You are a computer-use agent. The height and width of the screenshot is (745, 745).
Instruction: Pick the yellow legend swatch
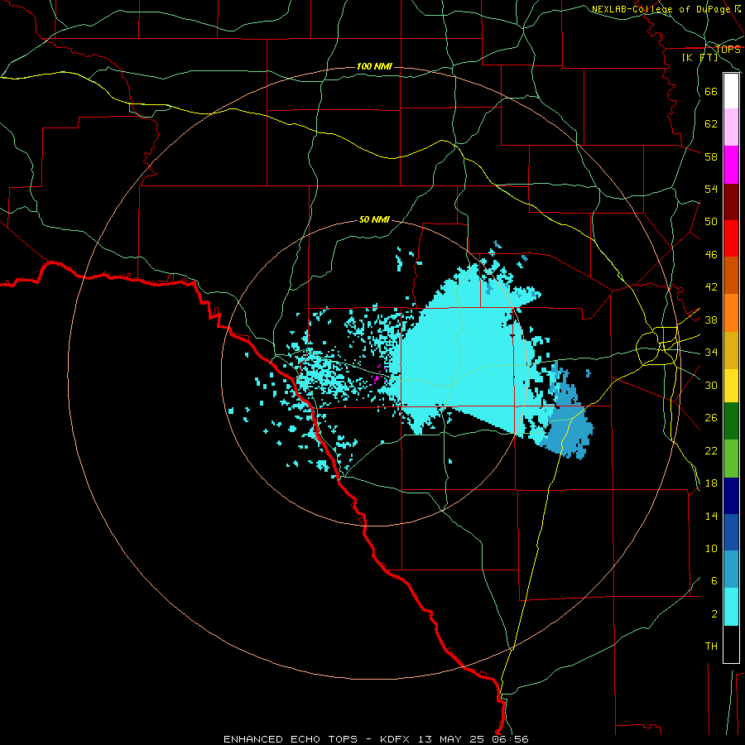tap(731, 385)
